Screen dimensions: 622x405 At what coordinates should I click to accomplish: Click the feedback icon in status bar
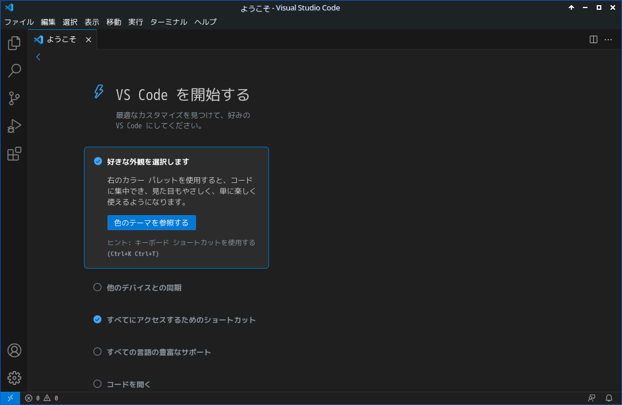coord(592,398)
